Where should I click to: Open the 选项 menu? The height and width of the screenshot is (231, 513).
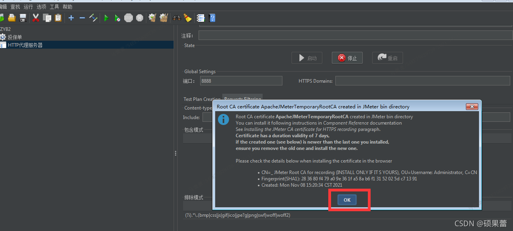pyautogui.click(x=41, y=7)
